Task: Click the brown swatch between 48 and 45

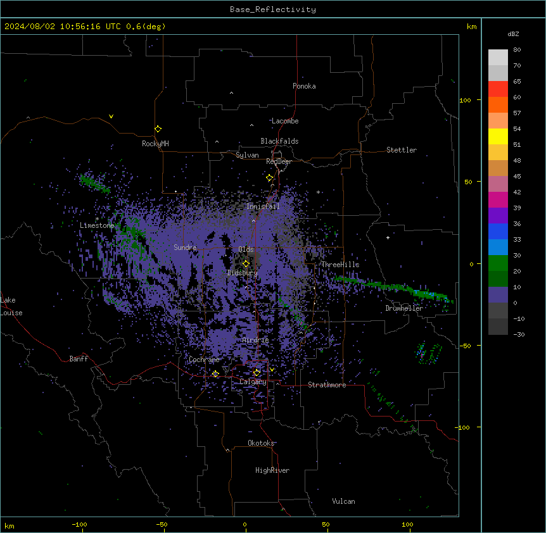Action: [498, 168]
